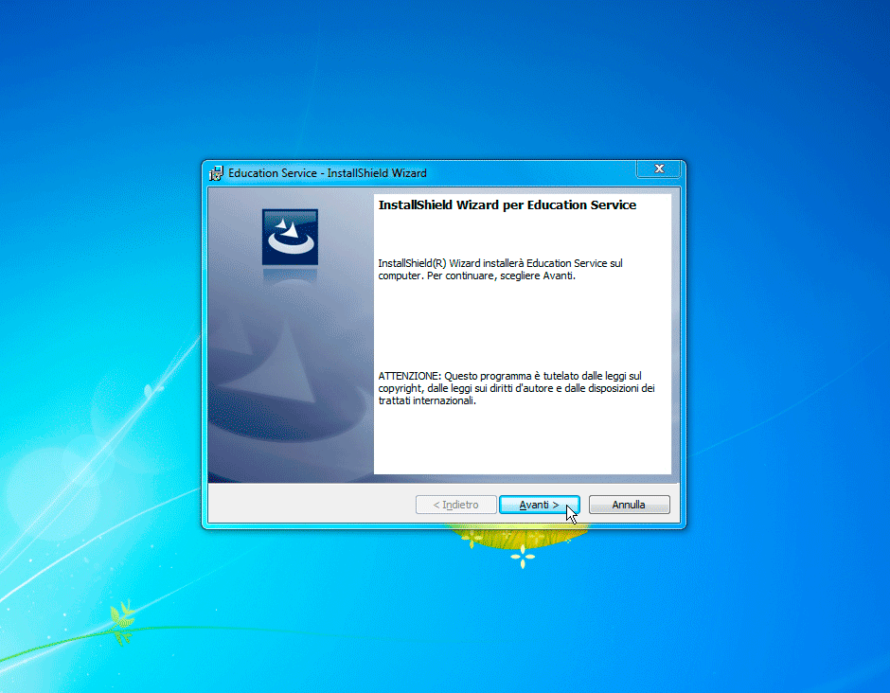This screenshot has height=693, width=890.
Task: Click the ATTENZIONE copyright warning text
Action: (517, 388)
